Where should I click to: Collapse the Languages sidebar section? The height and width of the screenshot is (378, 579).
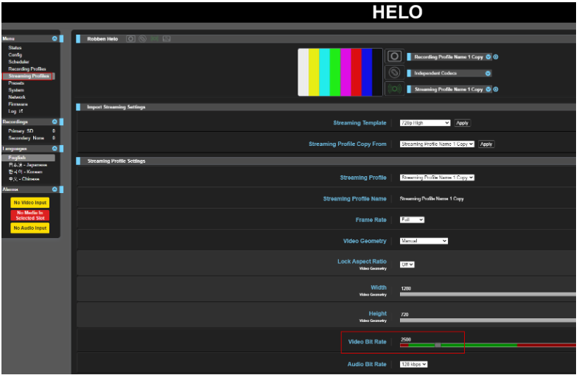55,149
